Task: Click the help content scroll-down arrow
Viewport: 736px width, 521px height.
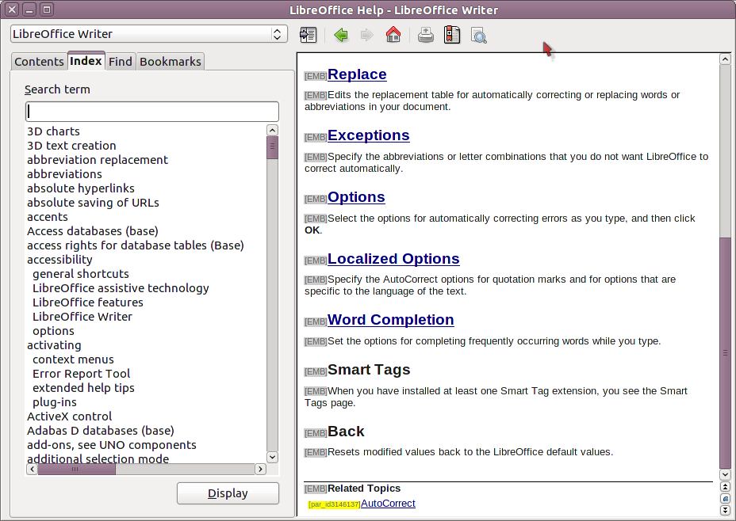Action: [725, 474]
